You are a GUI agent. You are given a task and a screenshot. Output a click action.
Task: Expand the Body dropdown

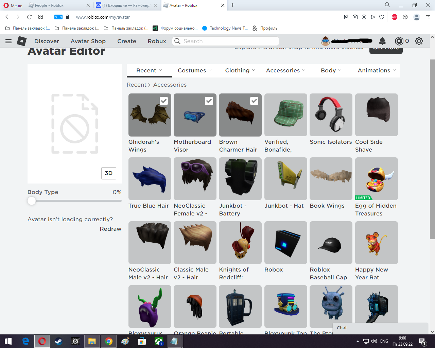(331, 70)
